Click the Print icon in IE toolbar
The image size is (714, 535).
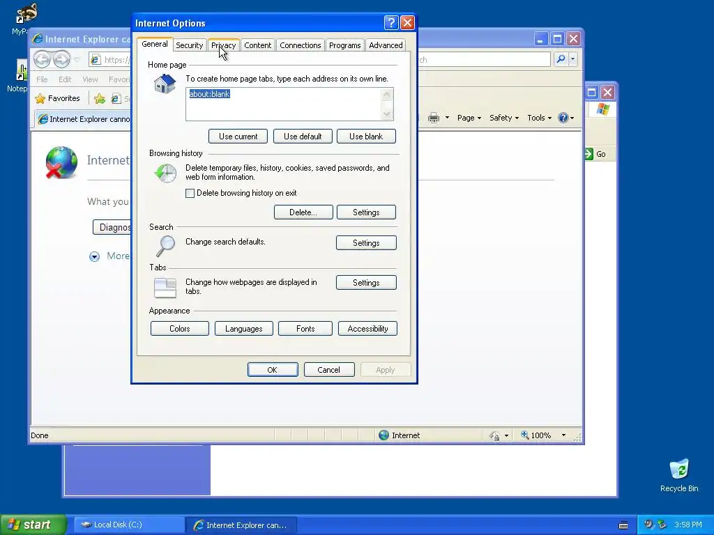[434, 118]
